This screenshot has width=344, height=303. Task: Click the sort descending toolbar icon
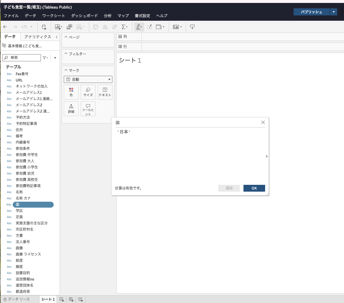[114, 27]
